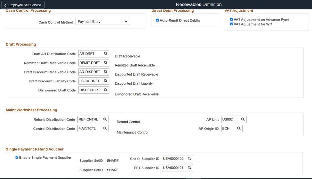Select the Maint Worksheet Processing heading
The image size is (312, 179).
(x=31, y=110)
